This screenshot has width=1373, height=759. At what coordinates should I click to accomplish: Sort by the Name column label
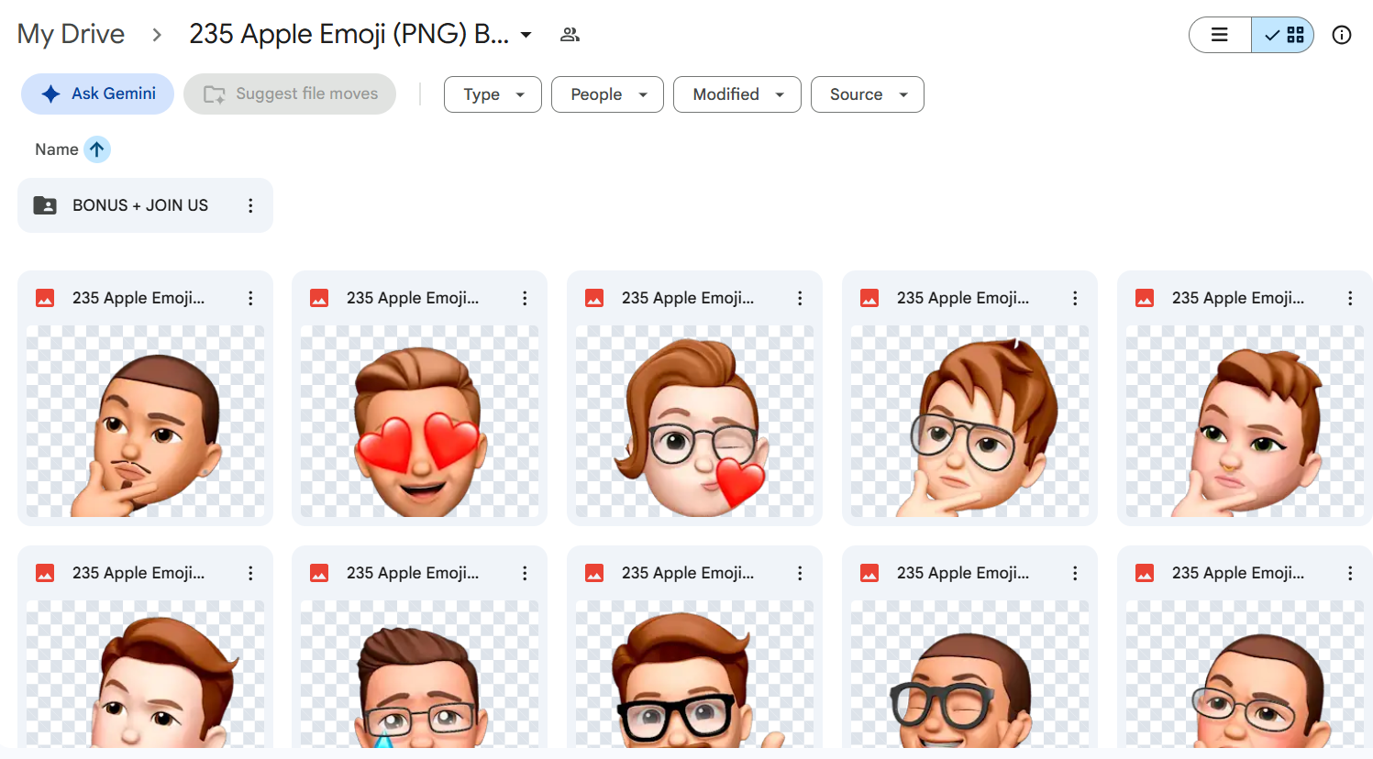coord(57,149)
